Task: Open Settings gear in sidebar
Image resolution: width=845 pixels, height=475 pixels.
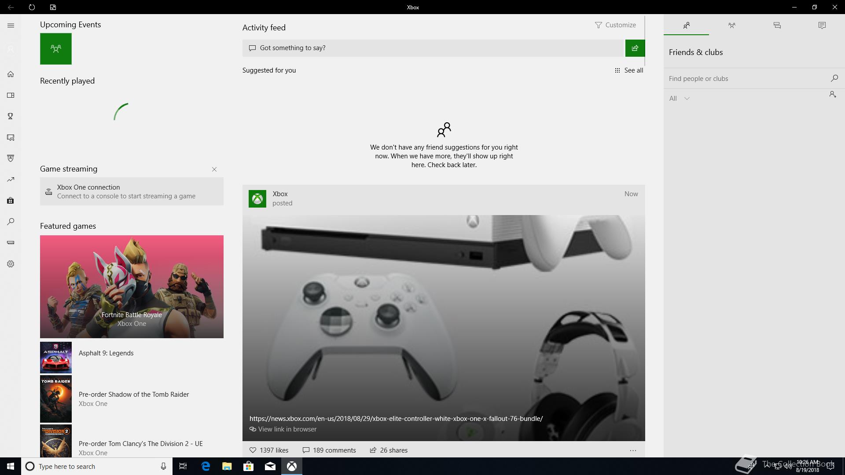Action: pyautogui.click(x=11, y=264)
